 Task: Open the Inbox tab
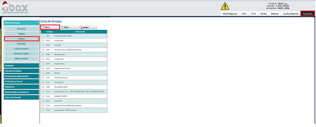point(275,14)
